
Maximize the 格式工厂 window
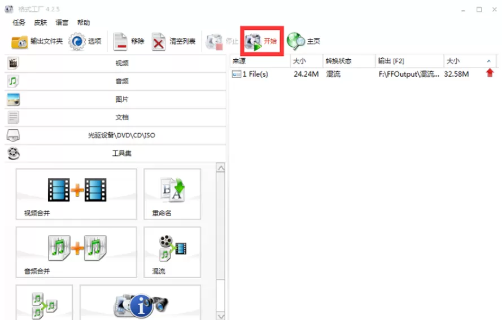[479, 10]
